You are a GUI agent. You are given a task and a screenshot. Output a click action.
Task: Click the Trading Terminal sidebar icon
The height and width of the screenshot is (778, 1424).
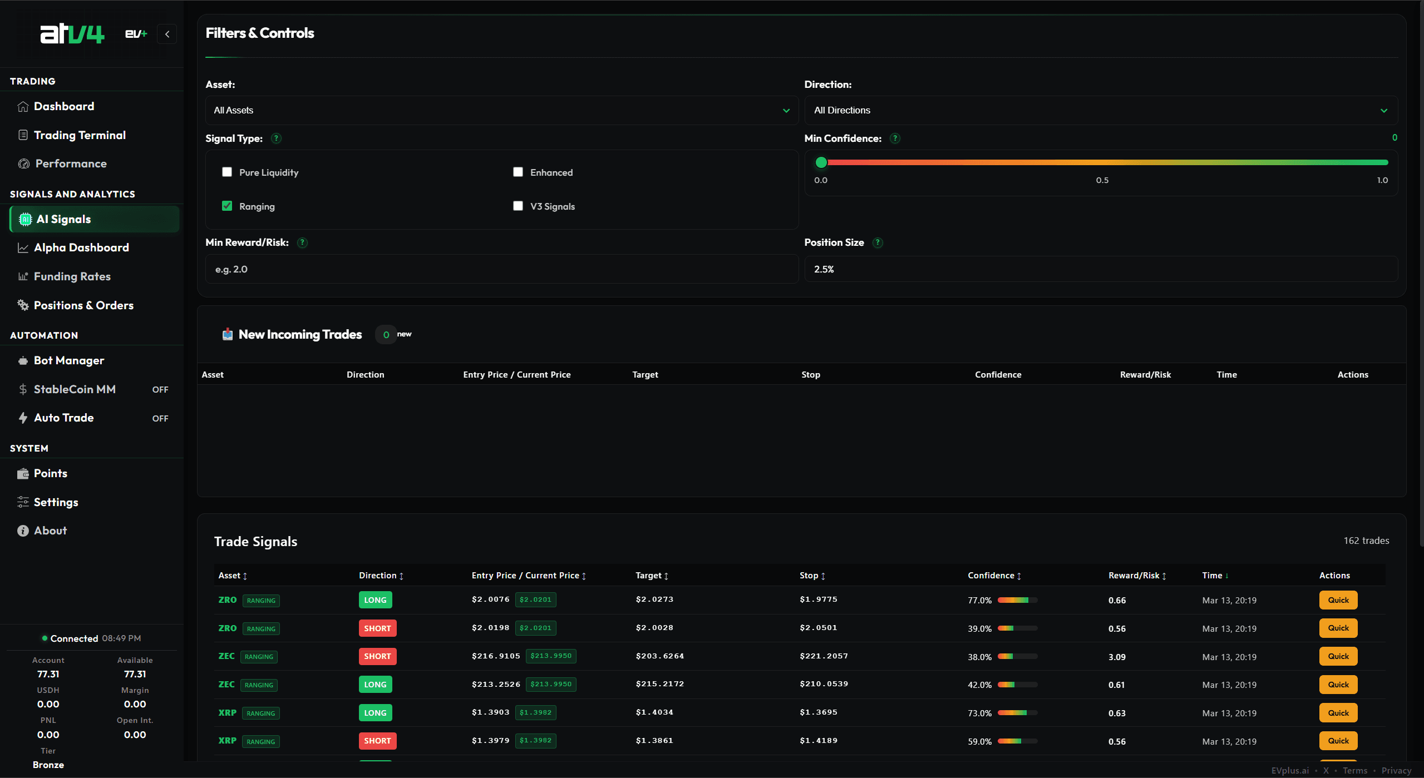click(22, 135)
